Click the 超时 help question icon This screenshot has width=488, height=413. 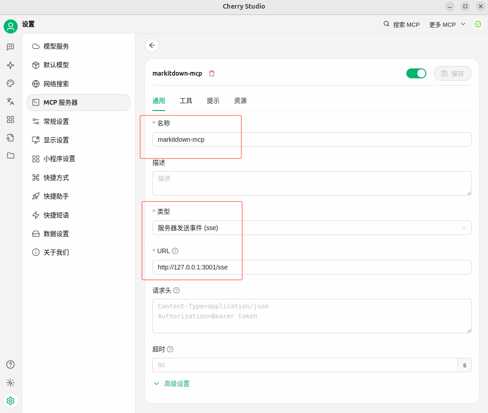pyautogui.click(x=170, y=349)
